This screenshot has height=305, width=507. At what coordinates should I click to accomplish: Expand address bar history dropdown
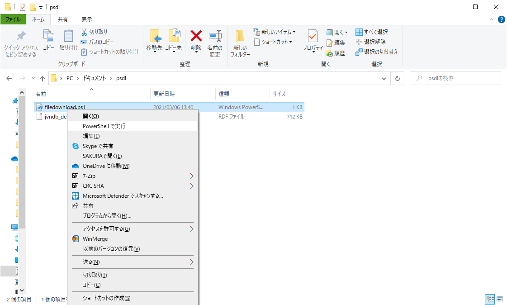(x=384, y=78)
